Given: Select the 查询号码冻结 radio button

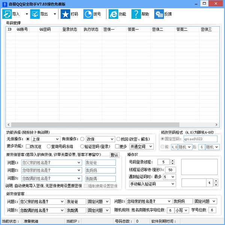Looking at the screenshot, I should tap(49, 146).
